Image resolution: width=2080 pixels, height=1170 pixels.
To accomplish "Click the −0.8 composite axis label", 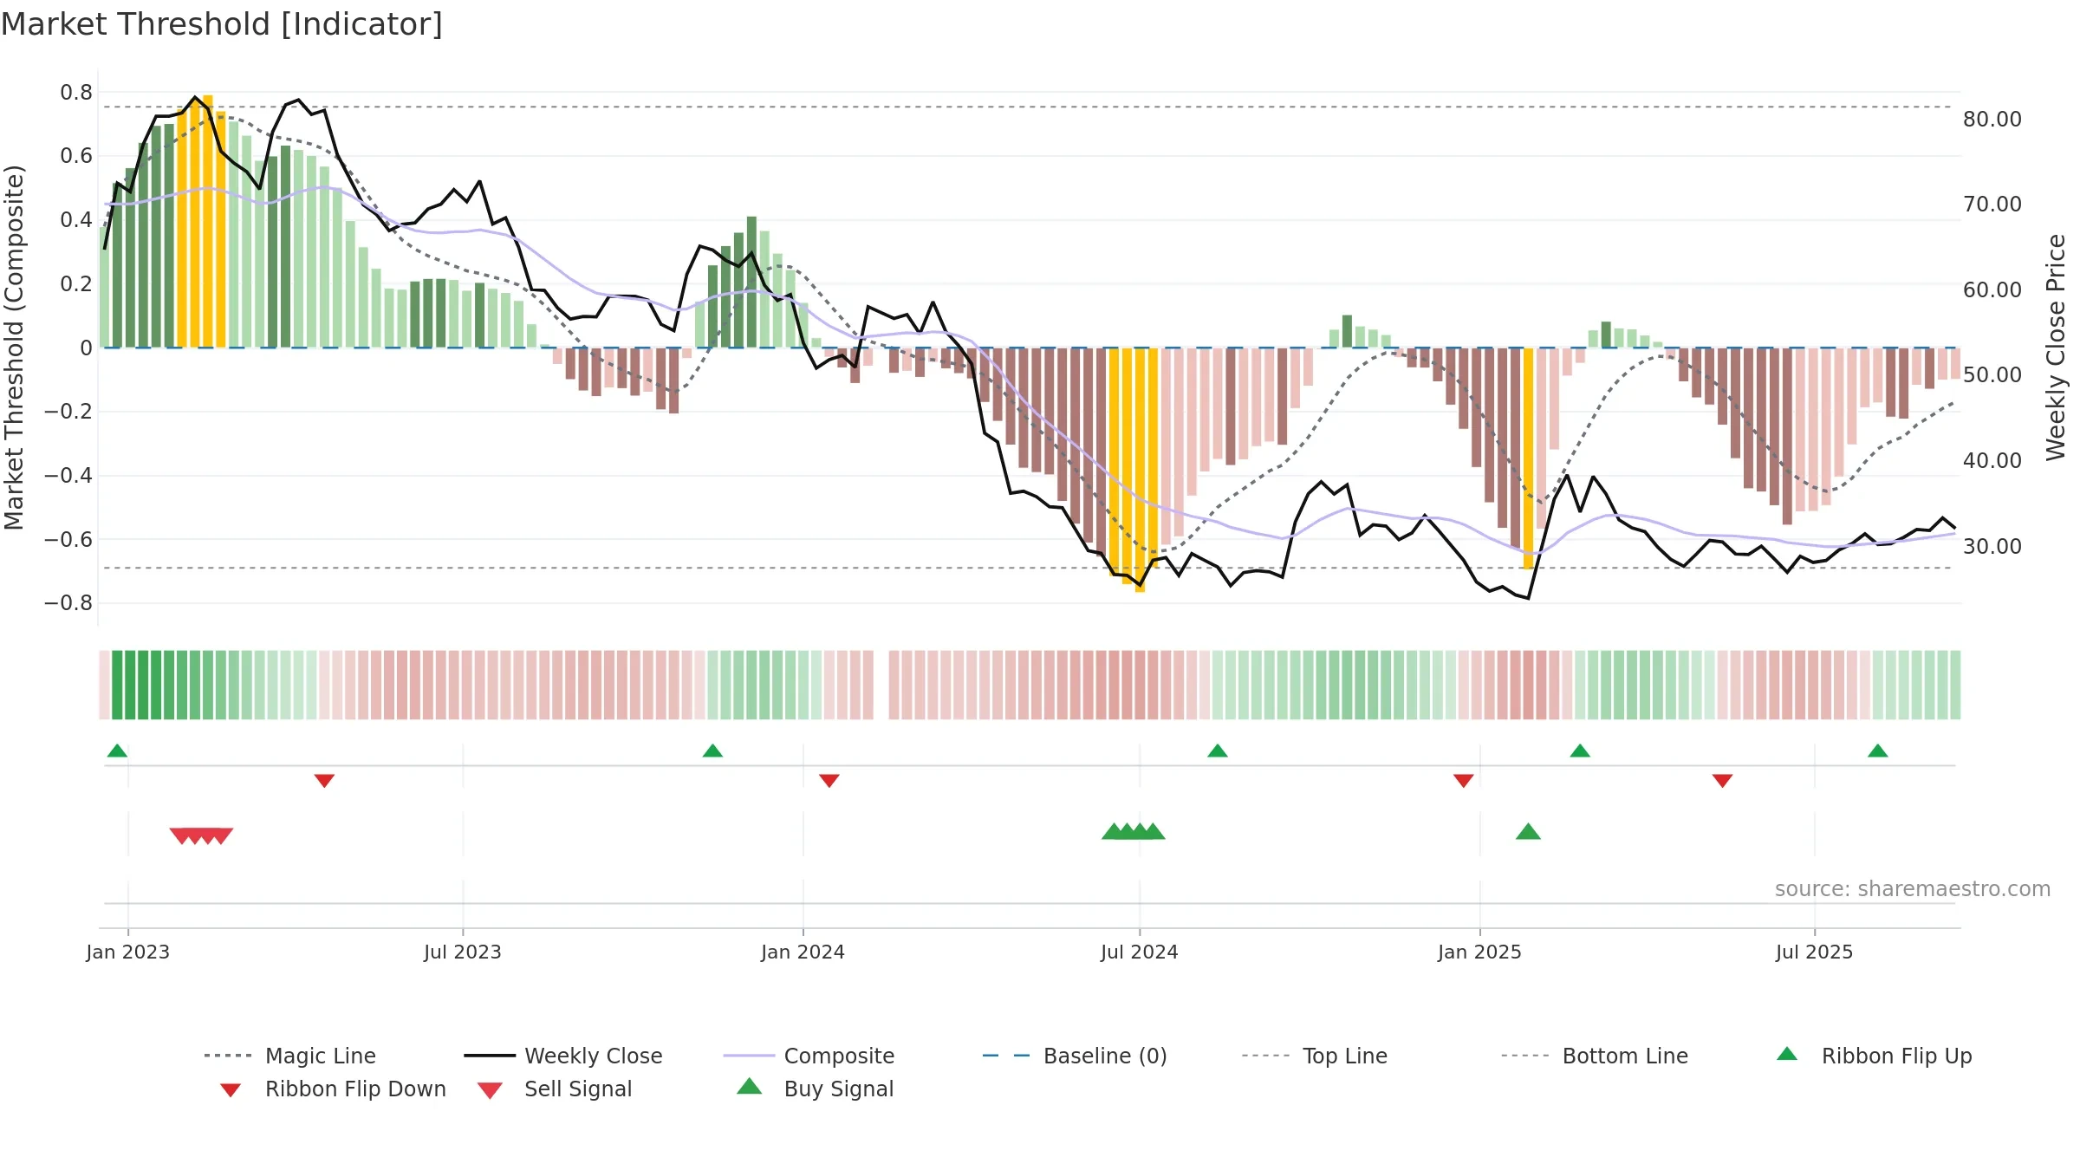I will pyautogui.click(x=68, y=603).
